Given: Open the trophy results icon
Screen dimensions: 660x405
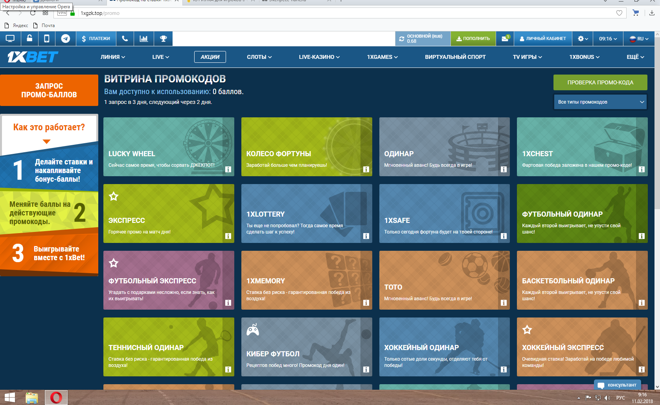Looking at the screenshot, I should tap(164, 38).
